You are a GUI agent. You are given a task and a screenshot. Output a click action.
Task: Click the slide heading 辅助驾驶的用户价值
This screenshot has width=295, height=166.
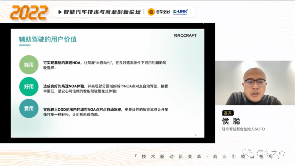point(48,40)
